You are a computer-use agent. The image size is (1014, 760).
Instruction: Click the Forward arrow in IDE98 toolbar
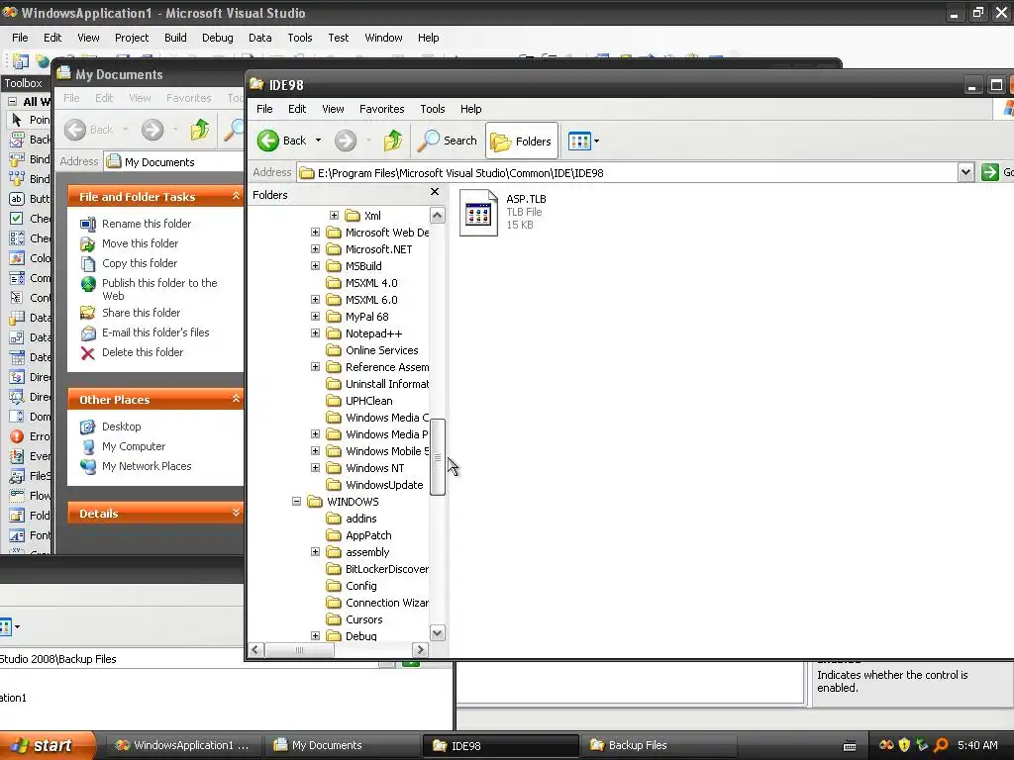pyautogui.click(x=346, y=141)
